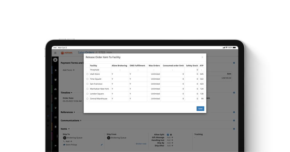The height and width of the screenshot is (152, 290).
Task: Click the pencil edit icon near Store Pickup
Action: 102,145
